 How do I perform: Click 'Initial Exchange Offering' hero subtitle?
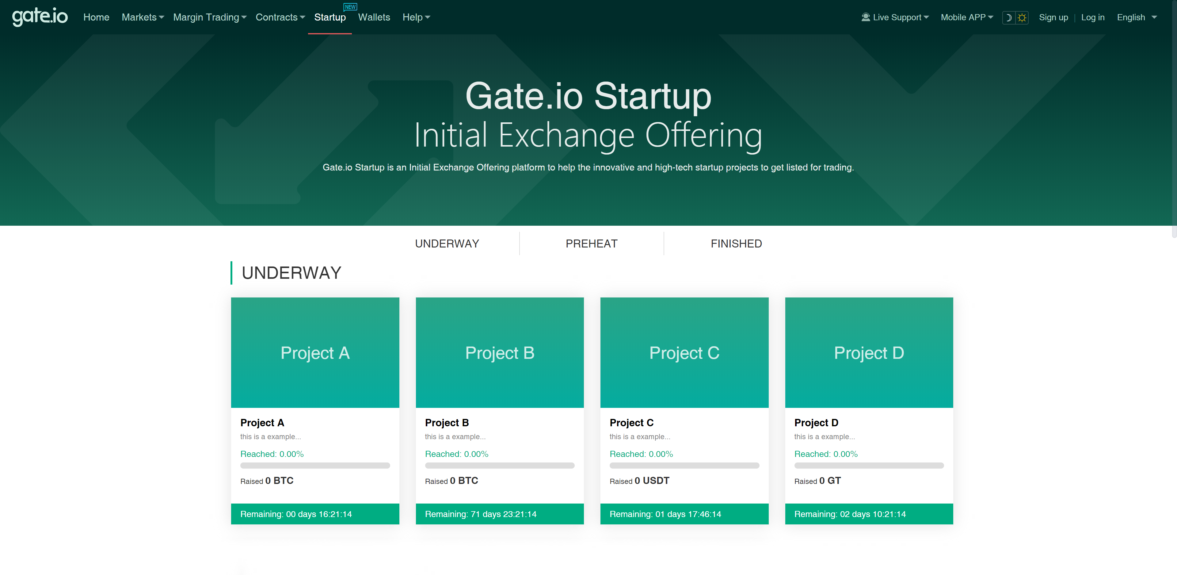point(588,135)
